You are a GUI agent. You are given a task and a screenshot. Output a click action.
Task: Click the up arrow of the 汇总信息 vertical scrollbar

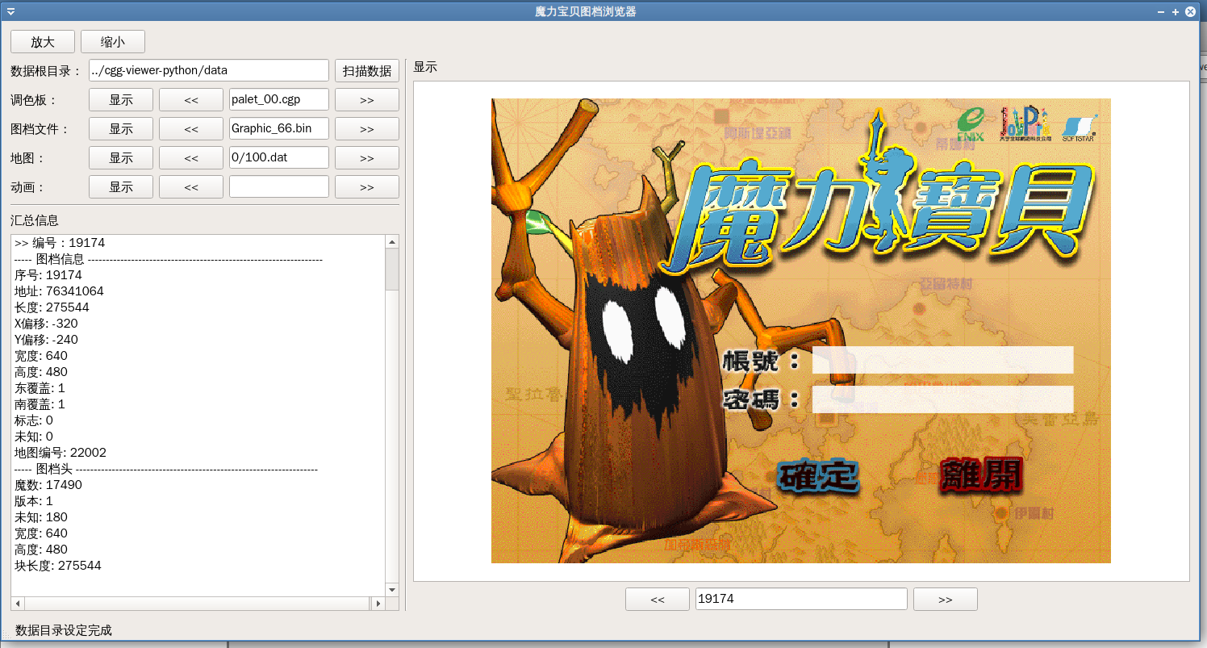pos(392,242)
